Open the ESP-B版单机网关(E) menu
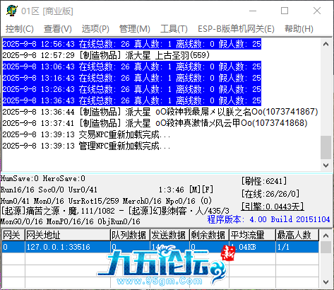Screen dimensions: 334x290 point(236,29)
